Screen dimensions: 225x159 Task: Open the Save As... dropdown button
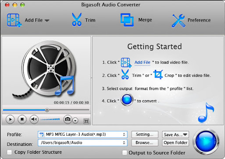pyautogui.click(x=175, y=134)
